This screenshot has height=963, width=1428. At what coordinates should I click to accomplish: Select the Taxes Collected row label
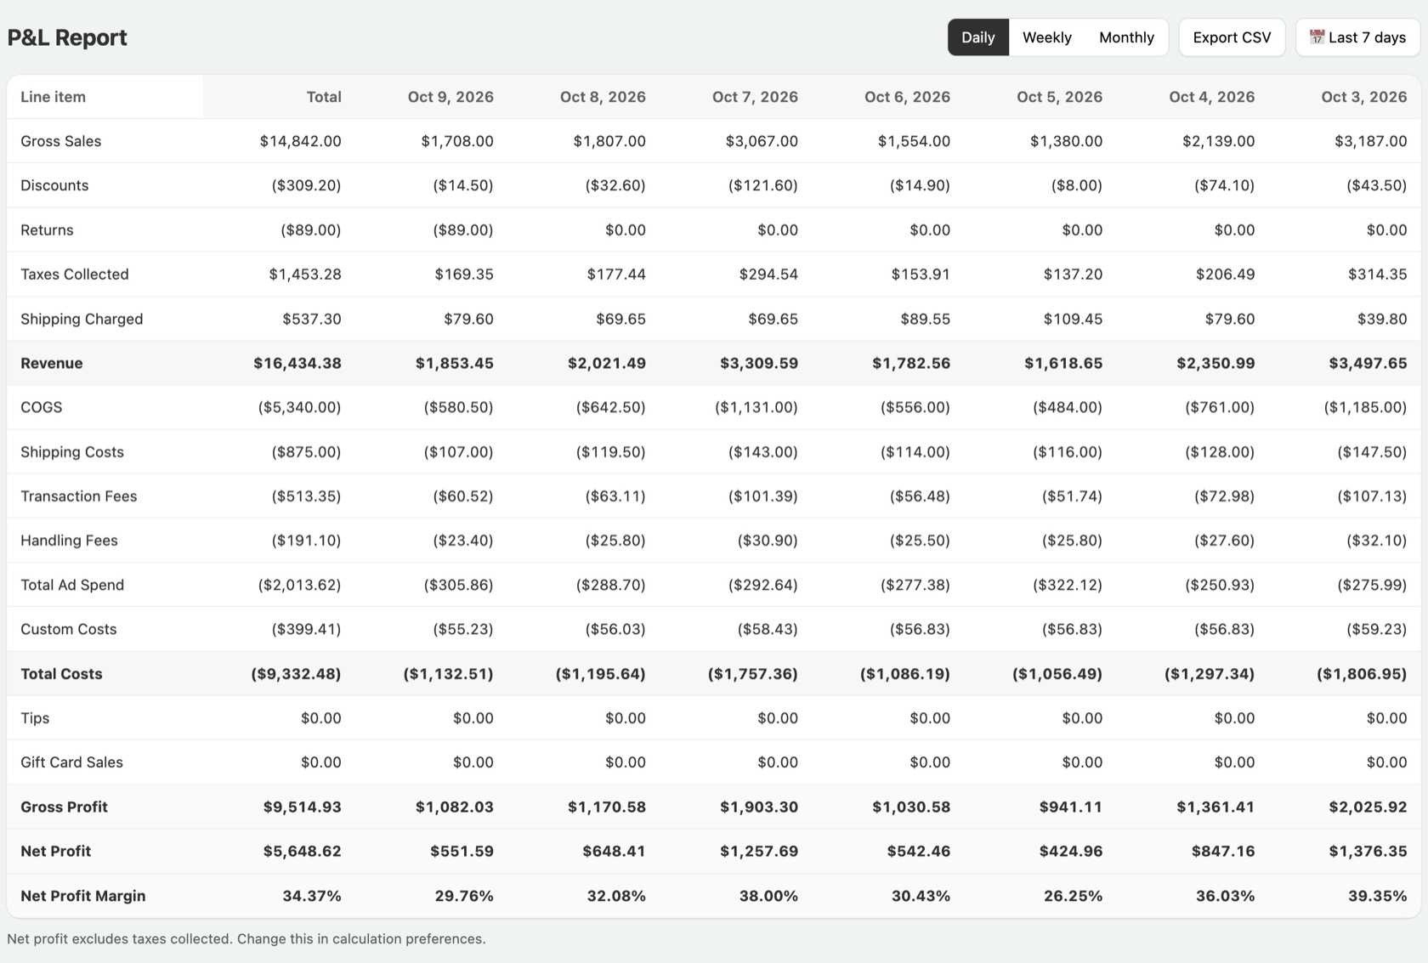(75, 275)
